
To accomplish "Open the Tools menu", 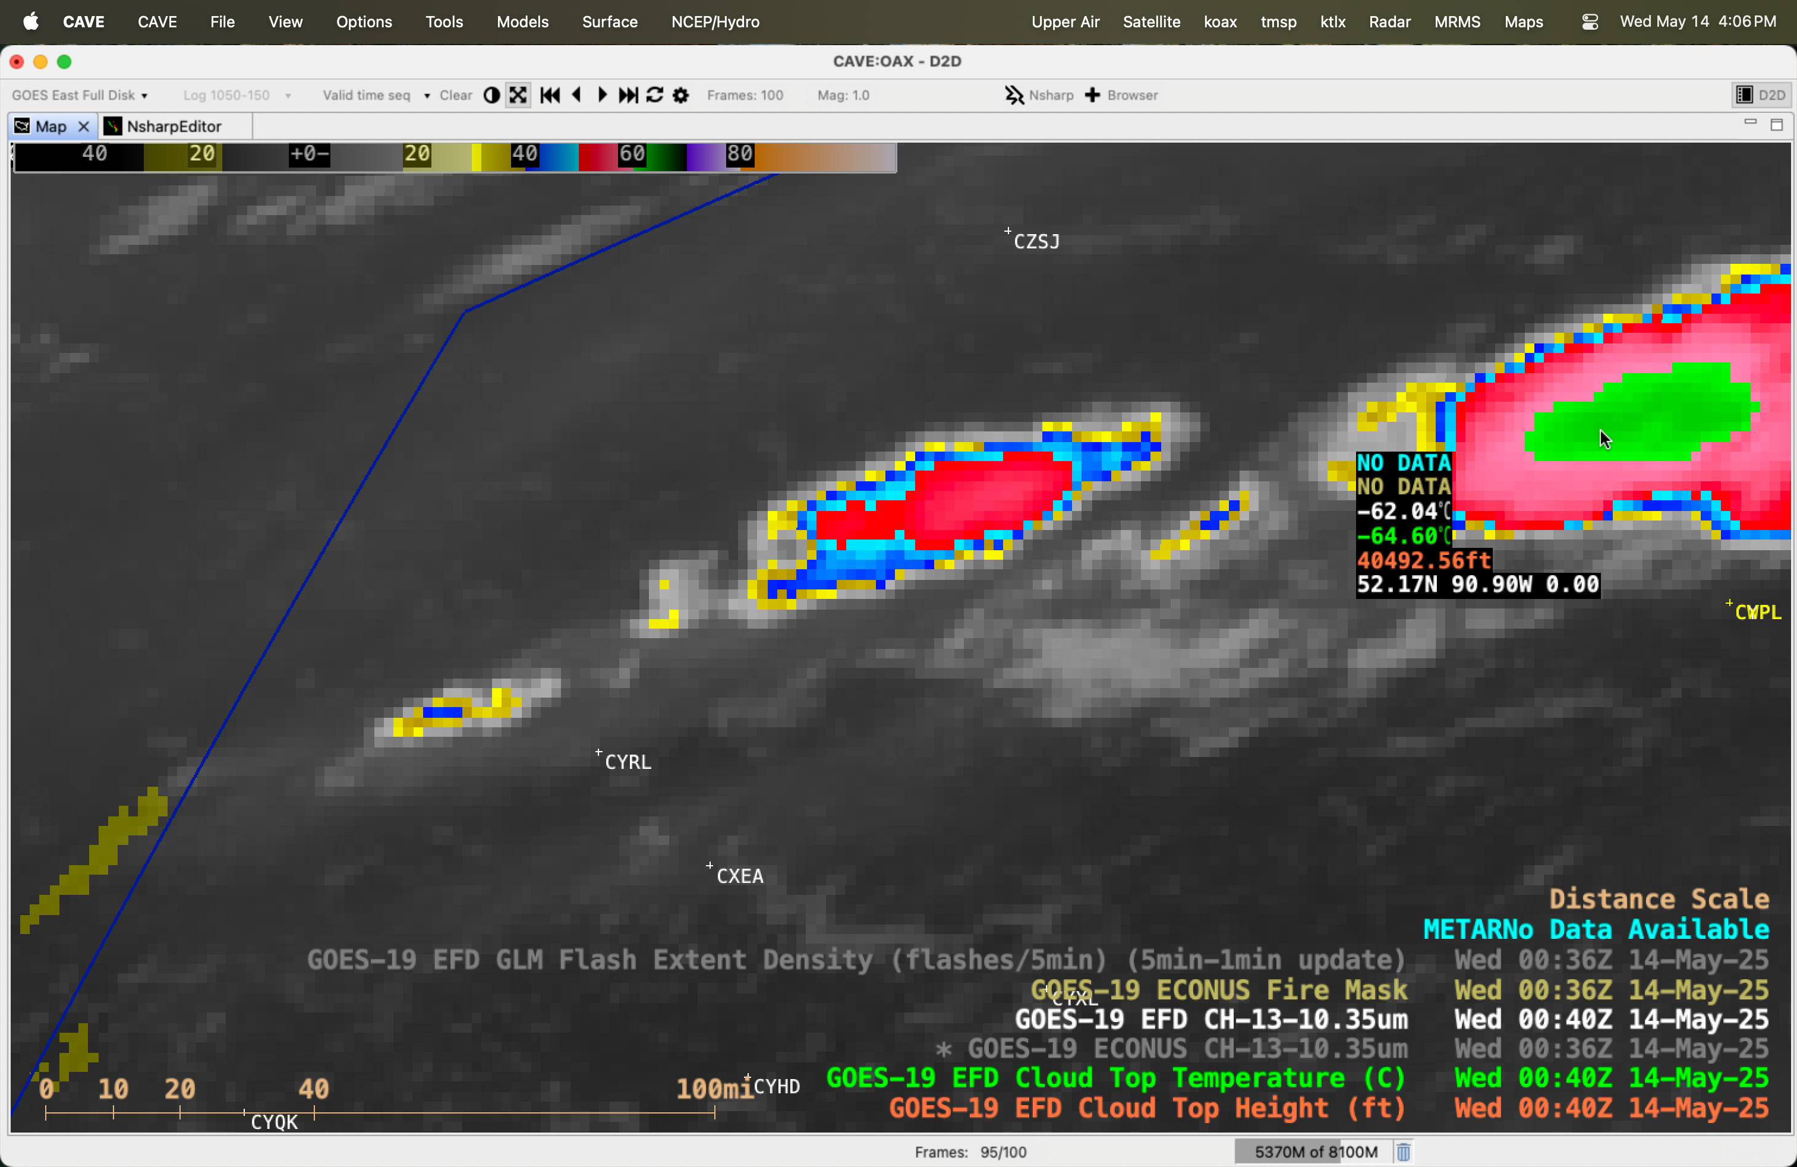I will (x=444, y=22).
